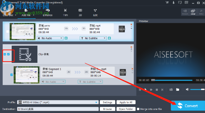The width and height of the screenshot is (205, 113).
Task: Click the Clip-录制 scissors thumbnail
Action: click(x=25, y=54)
